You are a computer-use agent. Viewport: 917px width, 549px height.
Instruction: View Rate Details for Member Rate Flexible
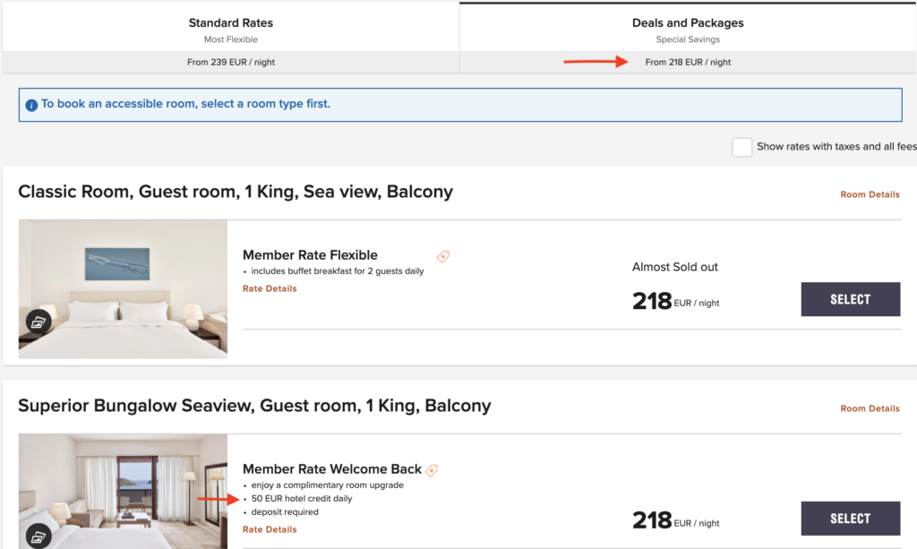tap(270, 288)
